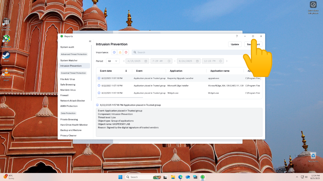Click the Update button
This screenshot has height=181, width=323.
[x=235, y=44]
